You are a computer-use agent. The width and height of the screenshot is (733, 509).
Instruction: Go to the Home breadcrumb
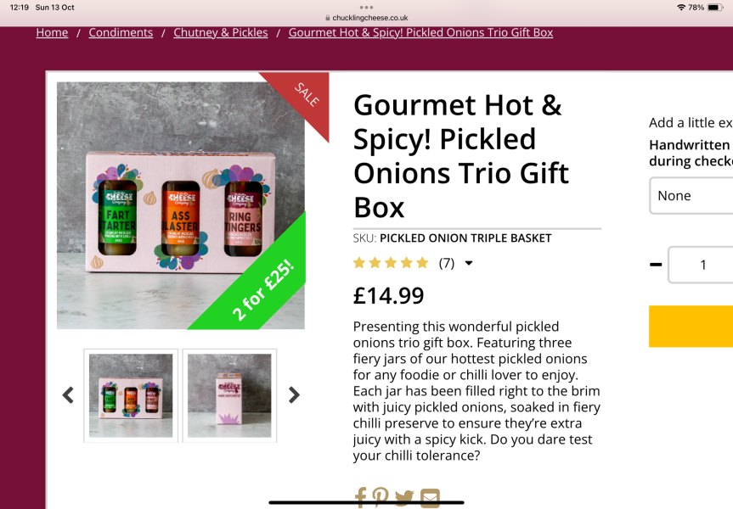52,33
